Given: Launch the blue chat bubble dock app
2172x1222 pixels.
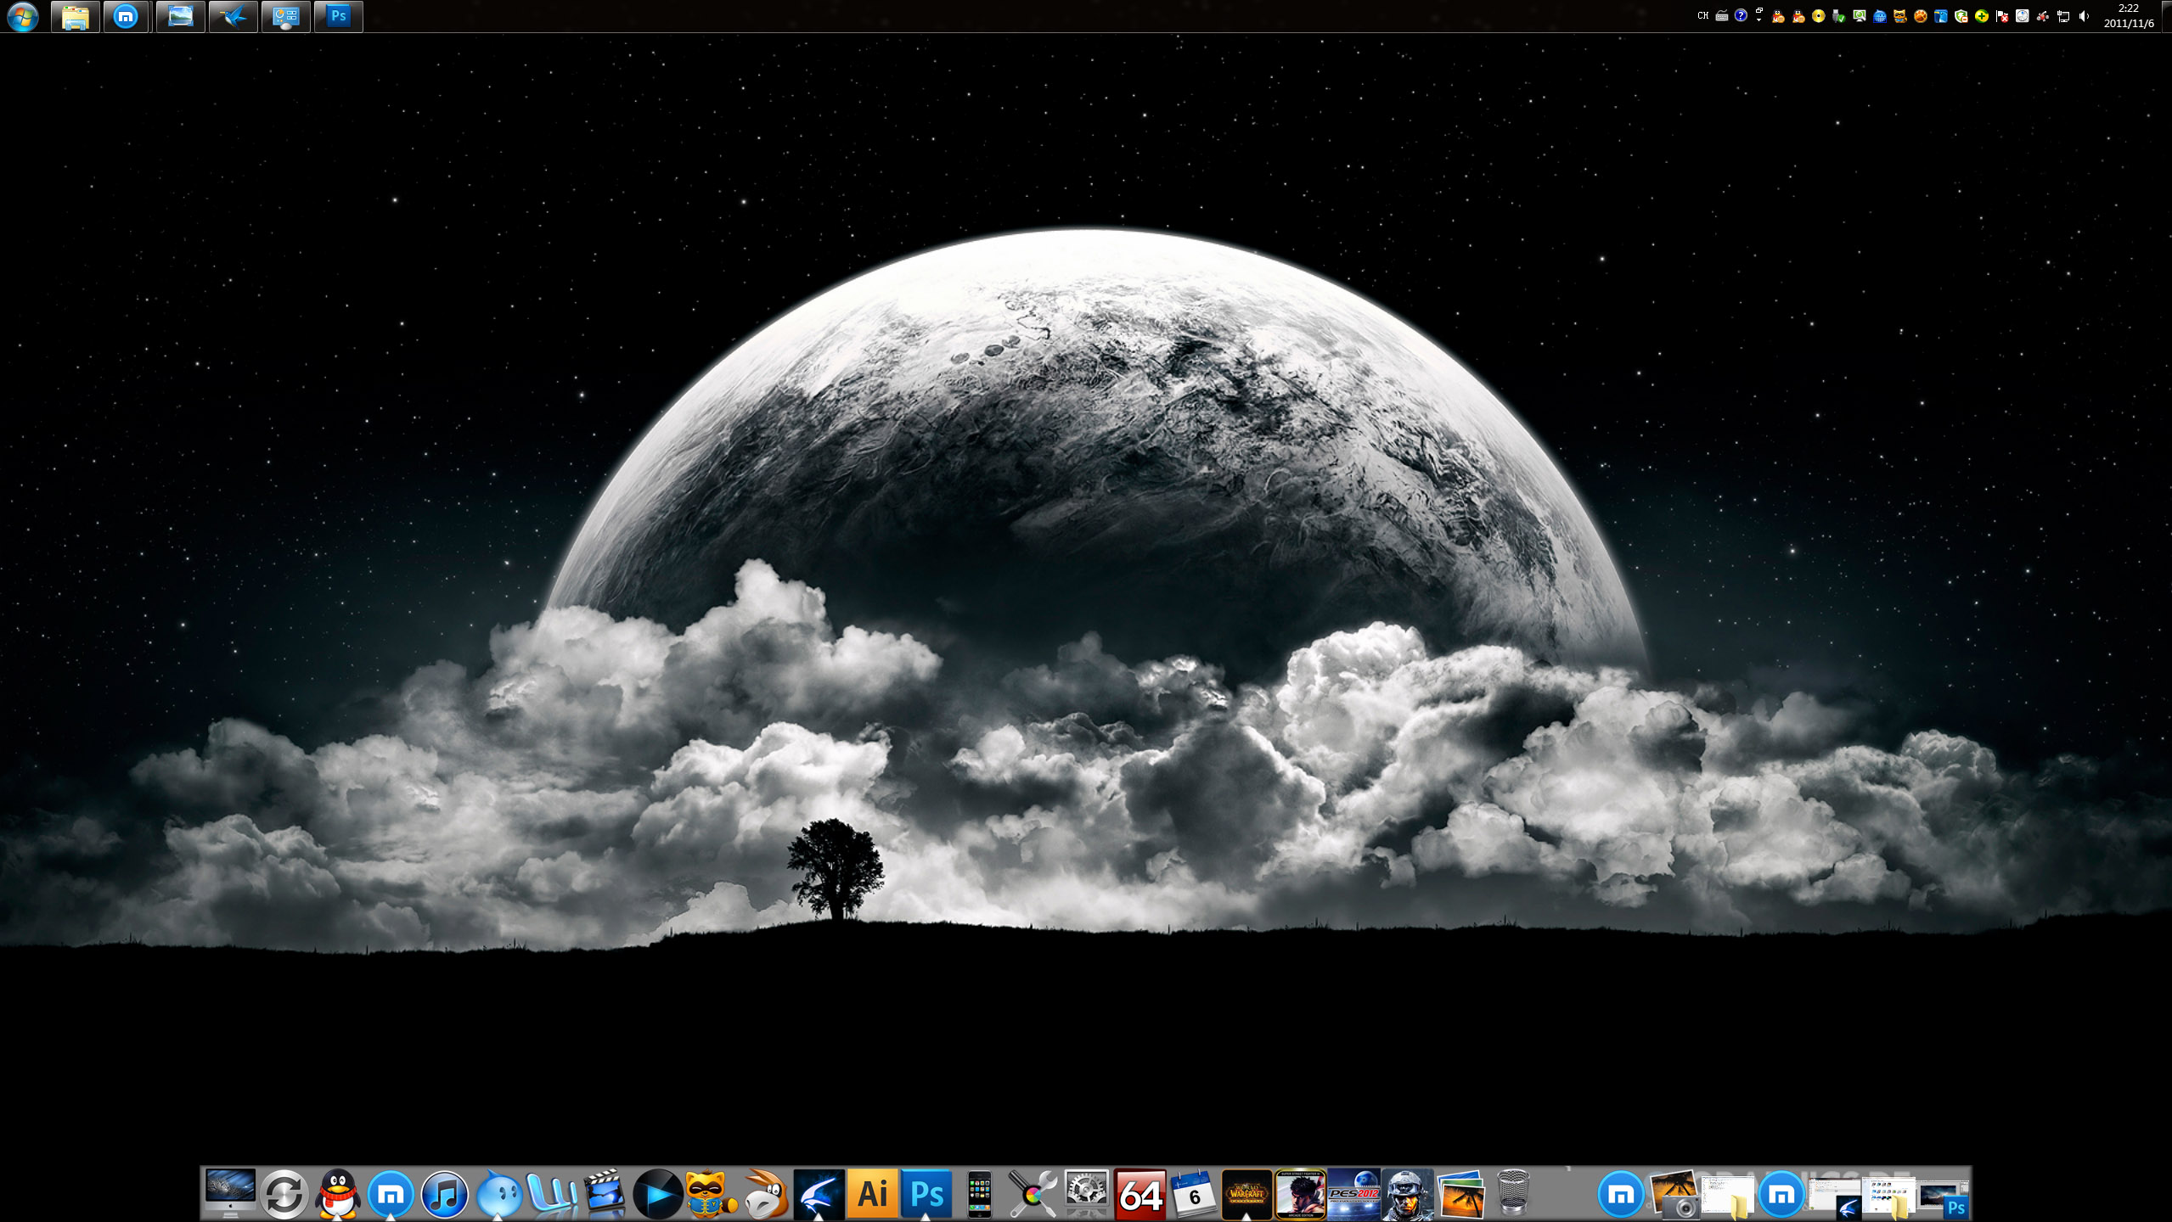Looking at the screenshot, I should point(498,1195).
